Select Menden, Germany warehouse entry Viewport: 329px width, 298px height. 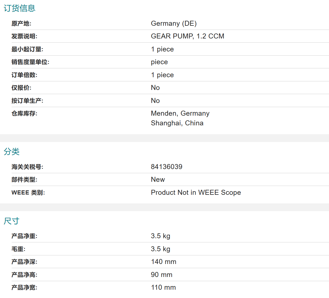coord(180,113)
